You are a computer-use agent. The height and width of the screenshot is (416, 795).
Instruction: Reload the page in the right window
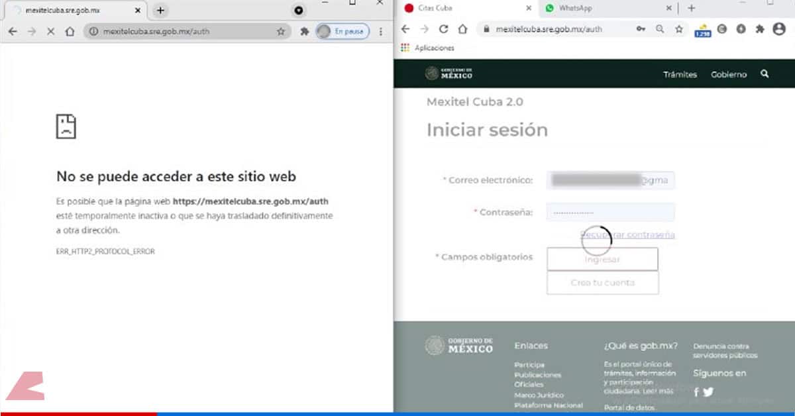pos(444,29)
